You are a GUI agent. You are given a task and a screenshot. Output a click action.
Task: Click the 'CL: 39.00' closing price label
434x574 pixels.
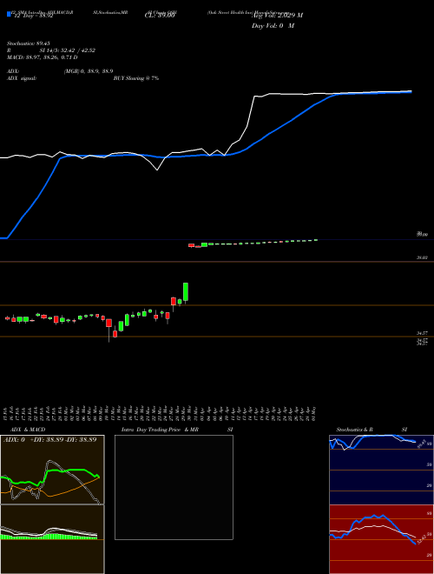160,16
